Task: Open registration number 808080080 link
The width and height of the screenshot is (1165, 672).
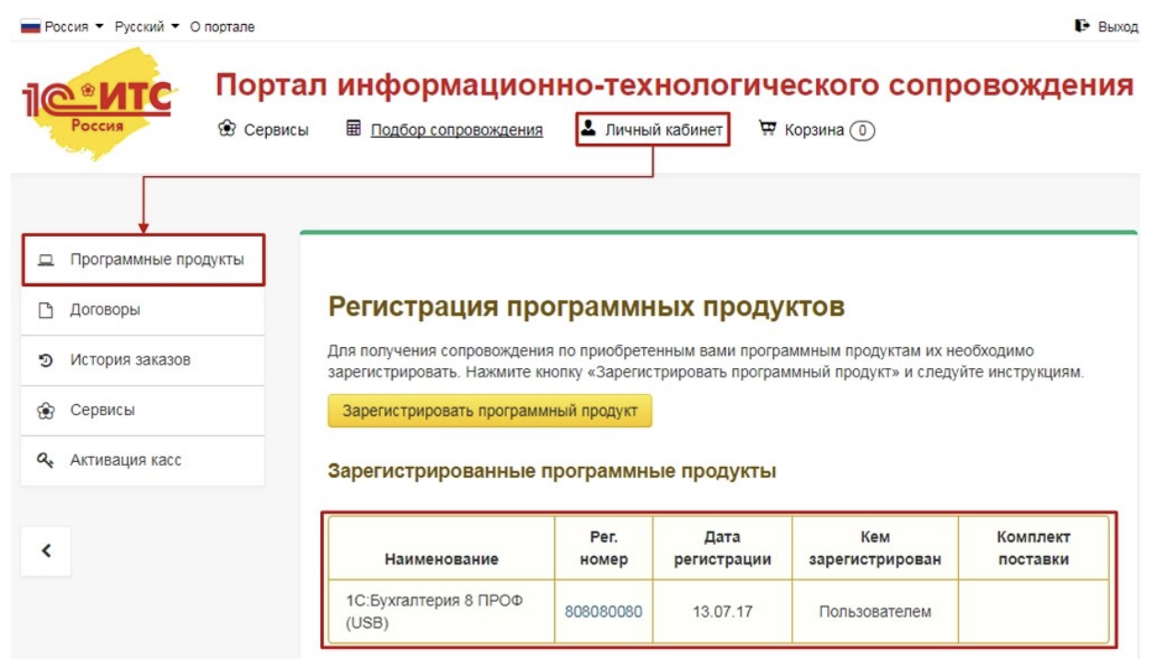Action: pos(604,612)
